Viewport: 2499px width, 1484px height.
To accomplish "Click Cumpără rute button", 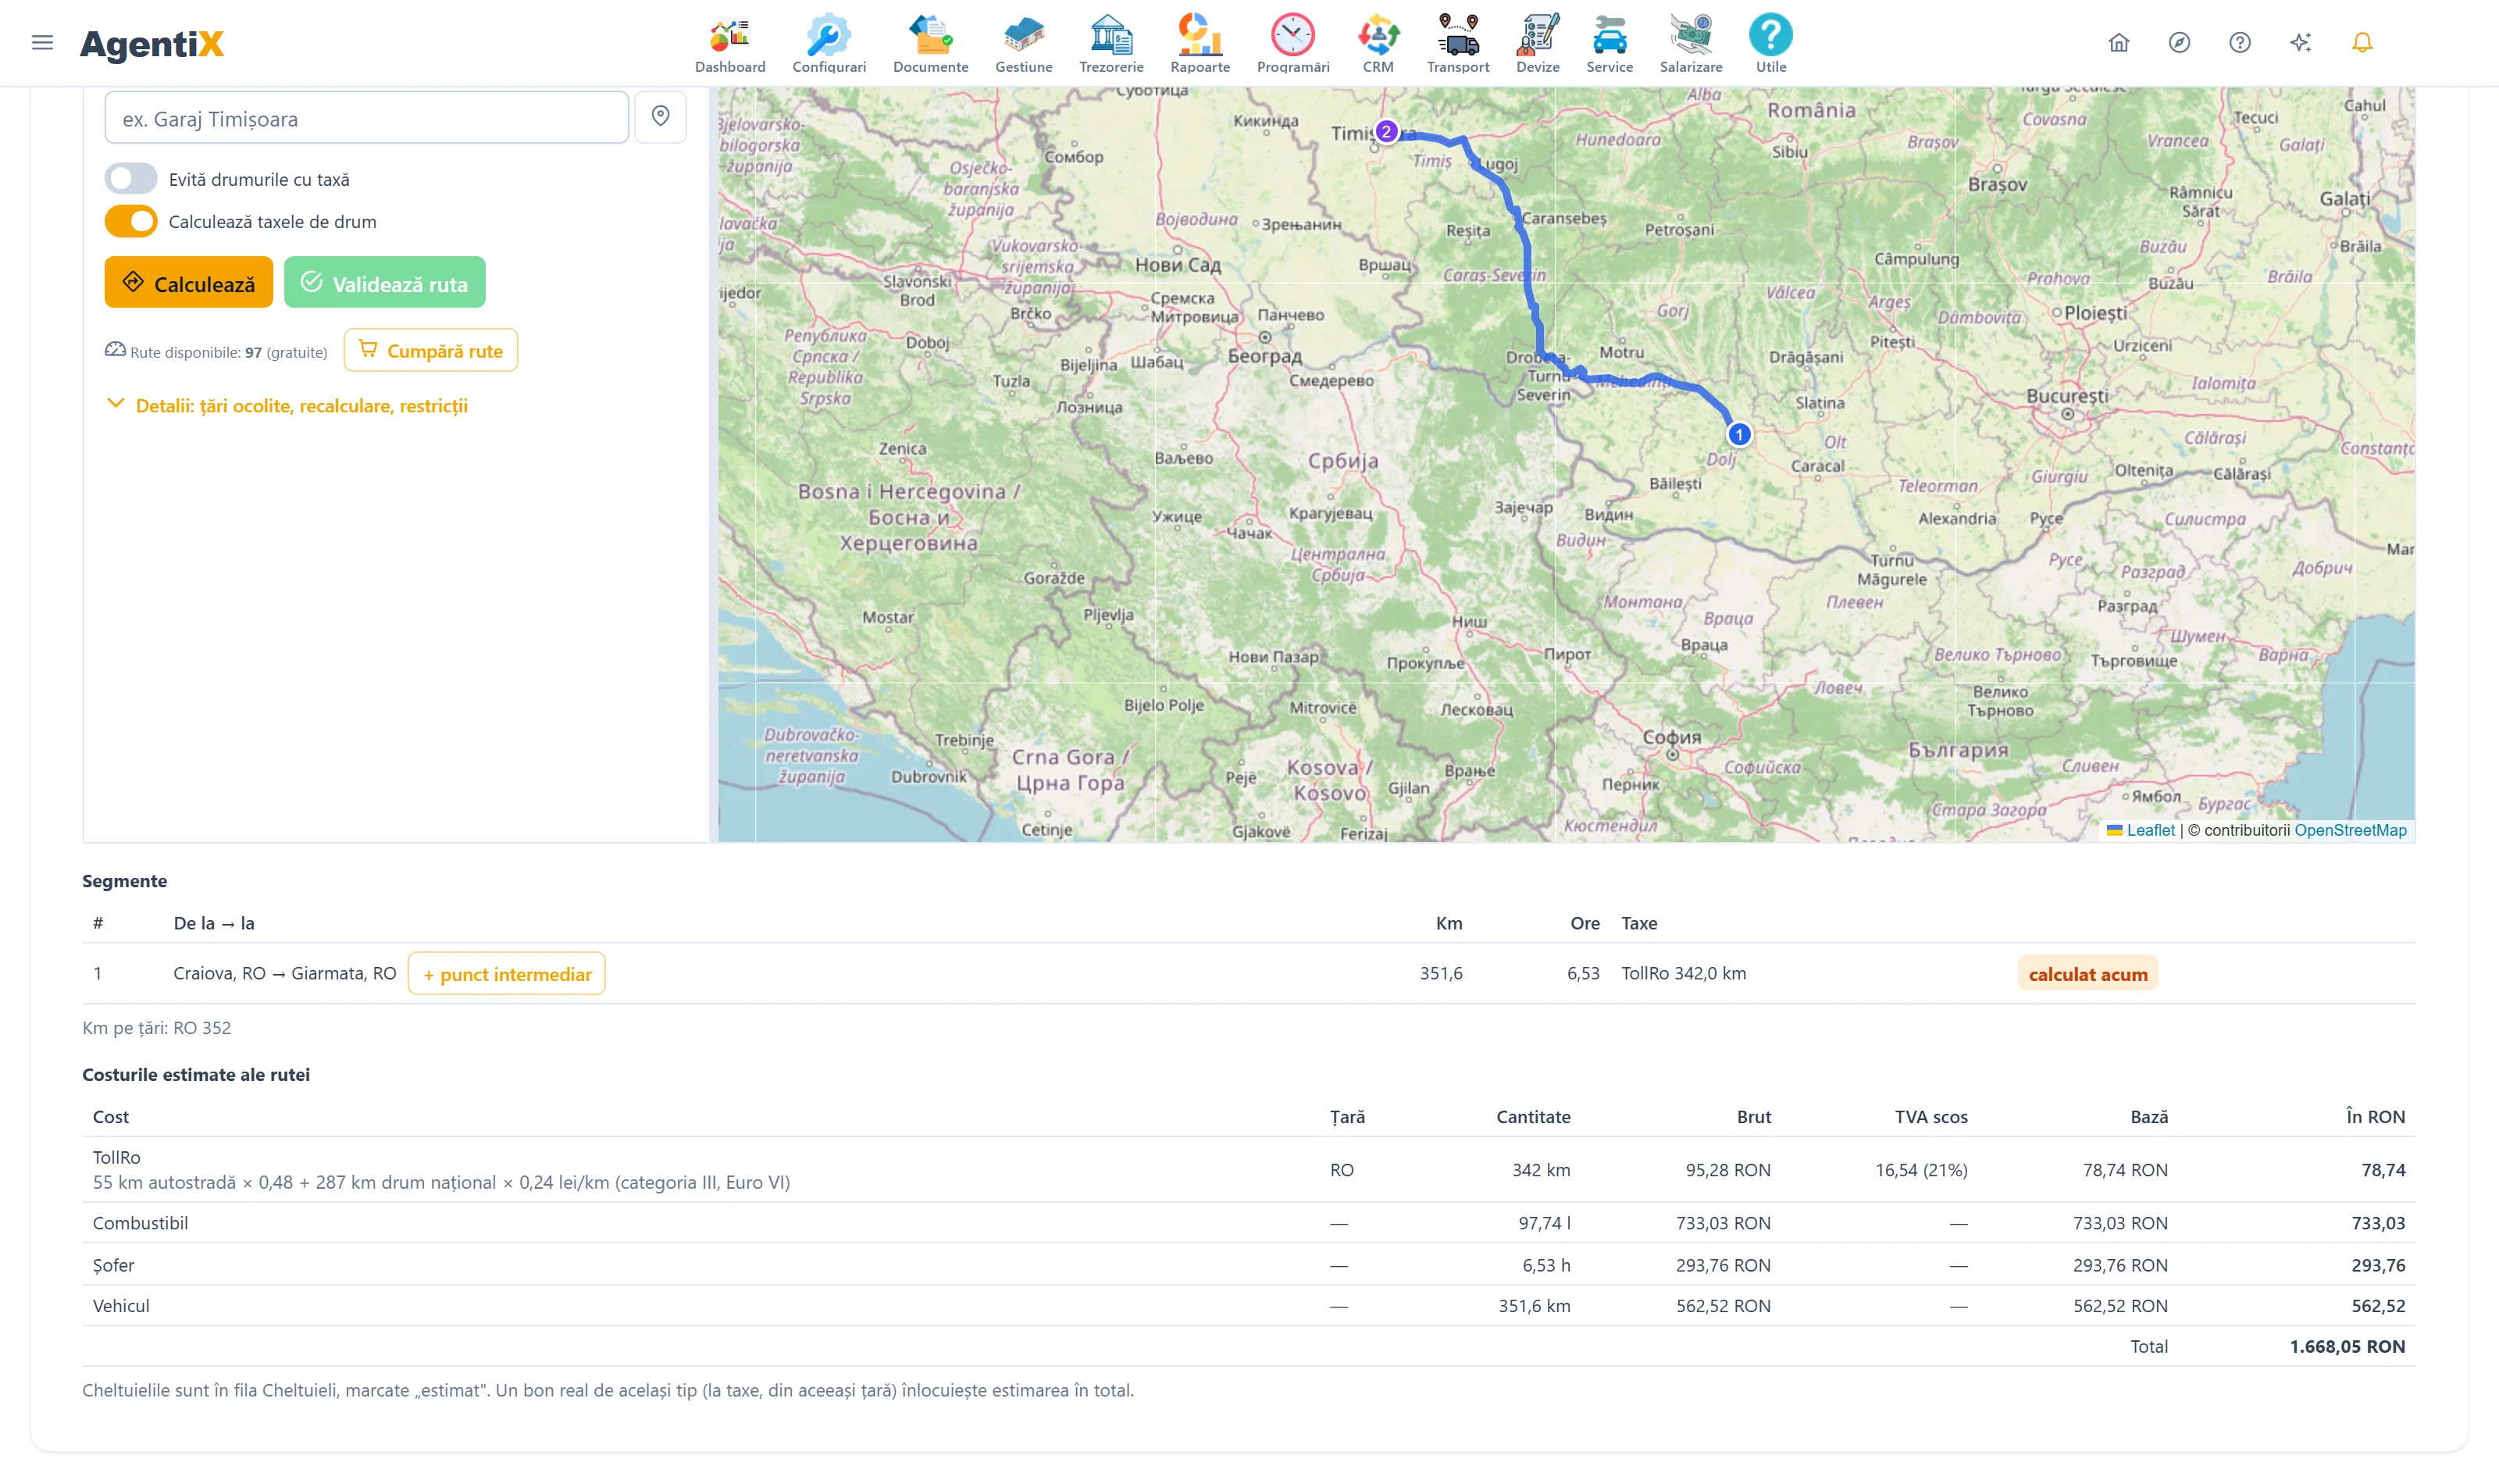I will click(x=430, y=350).
